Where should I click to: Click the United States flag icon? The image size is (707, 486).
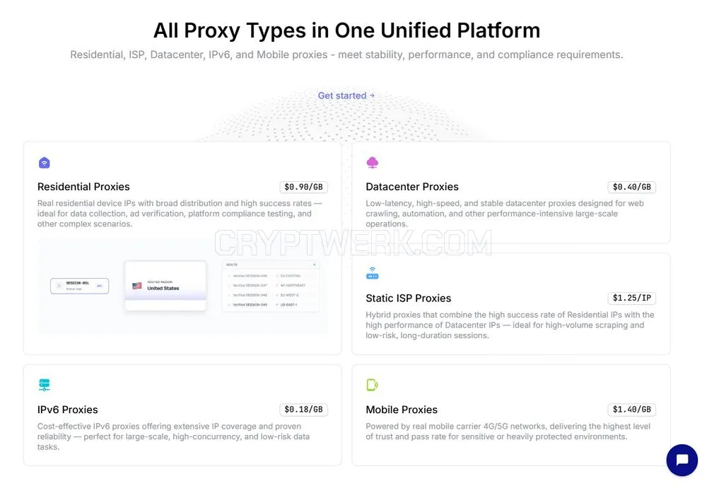pyautogui.click(x=137, y=286)
